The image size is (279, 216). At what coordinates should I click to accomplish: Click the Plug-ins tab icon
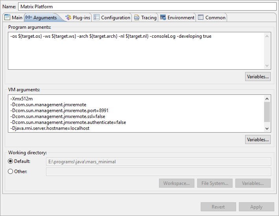68,18
